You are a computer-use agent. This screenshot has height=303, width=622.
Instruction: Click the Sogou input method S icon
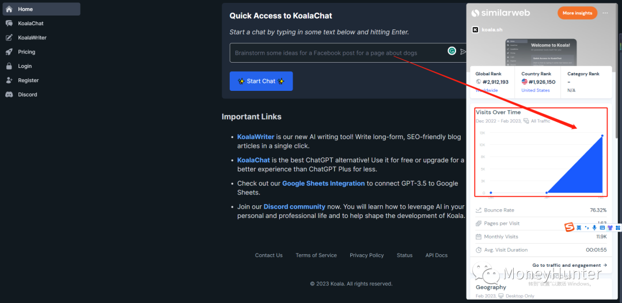(x=569, y=228)
